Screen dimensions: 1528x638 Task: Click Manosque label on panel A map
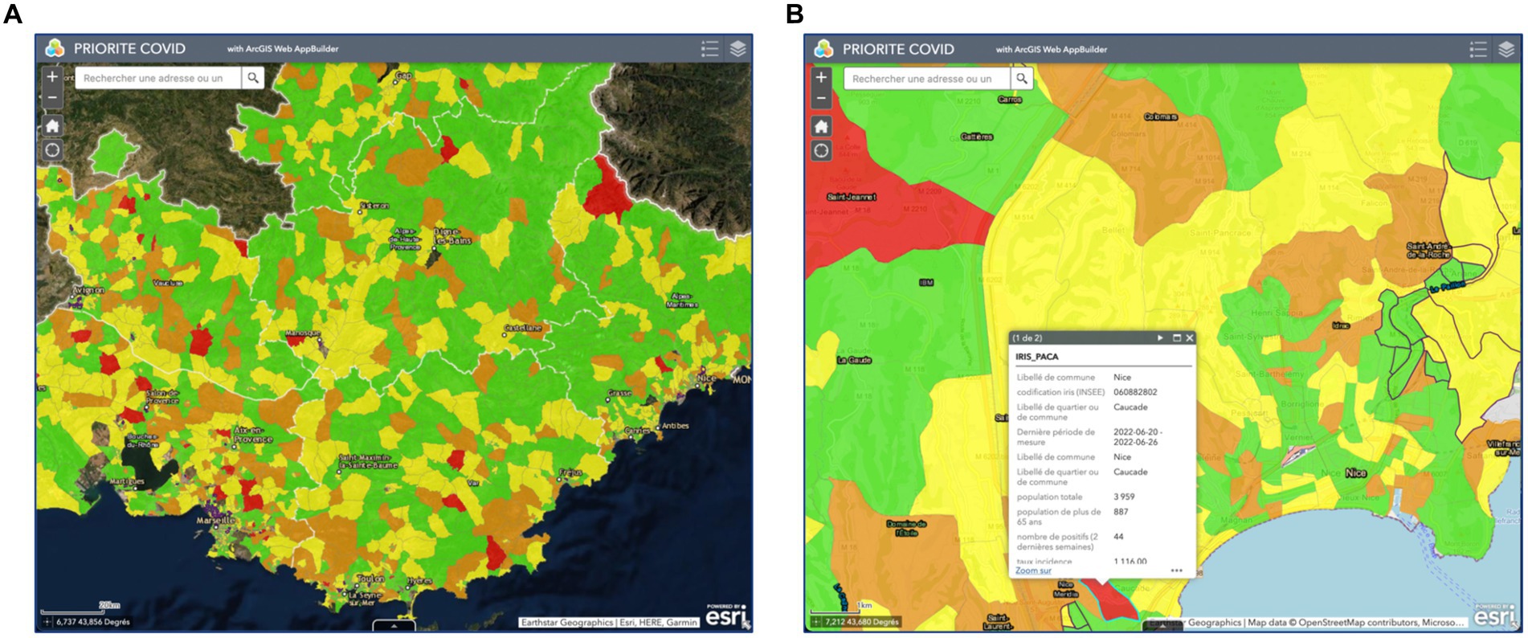[303, 333]
